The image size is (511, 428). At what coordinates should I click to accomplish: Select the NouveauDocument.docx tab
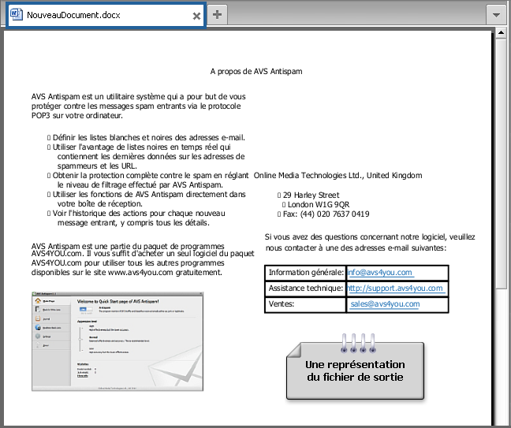106,15
